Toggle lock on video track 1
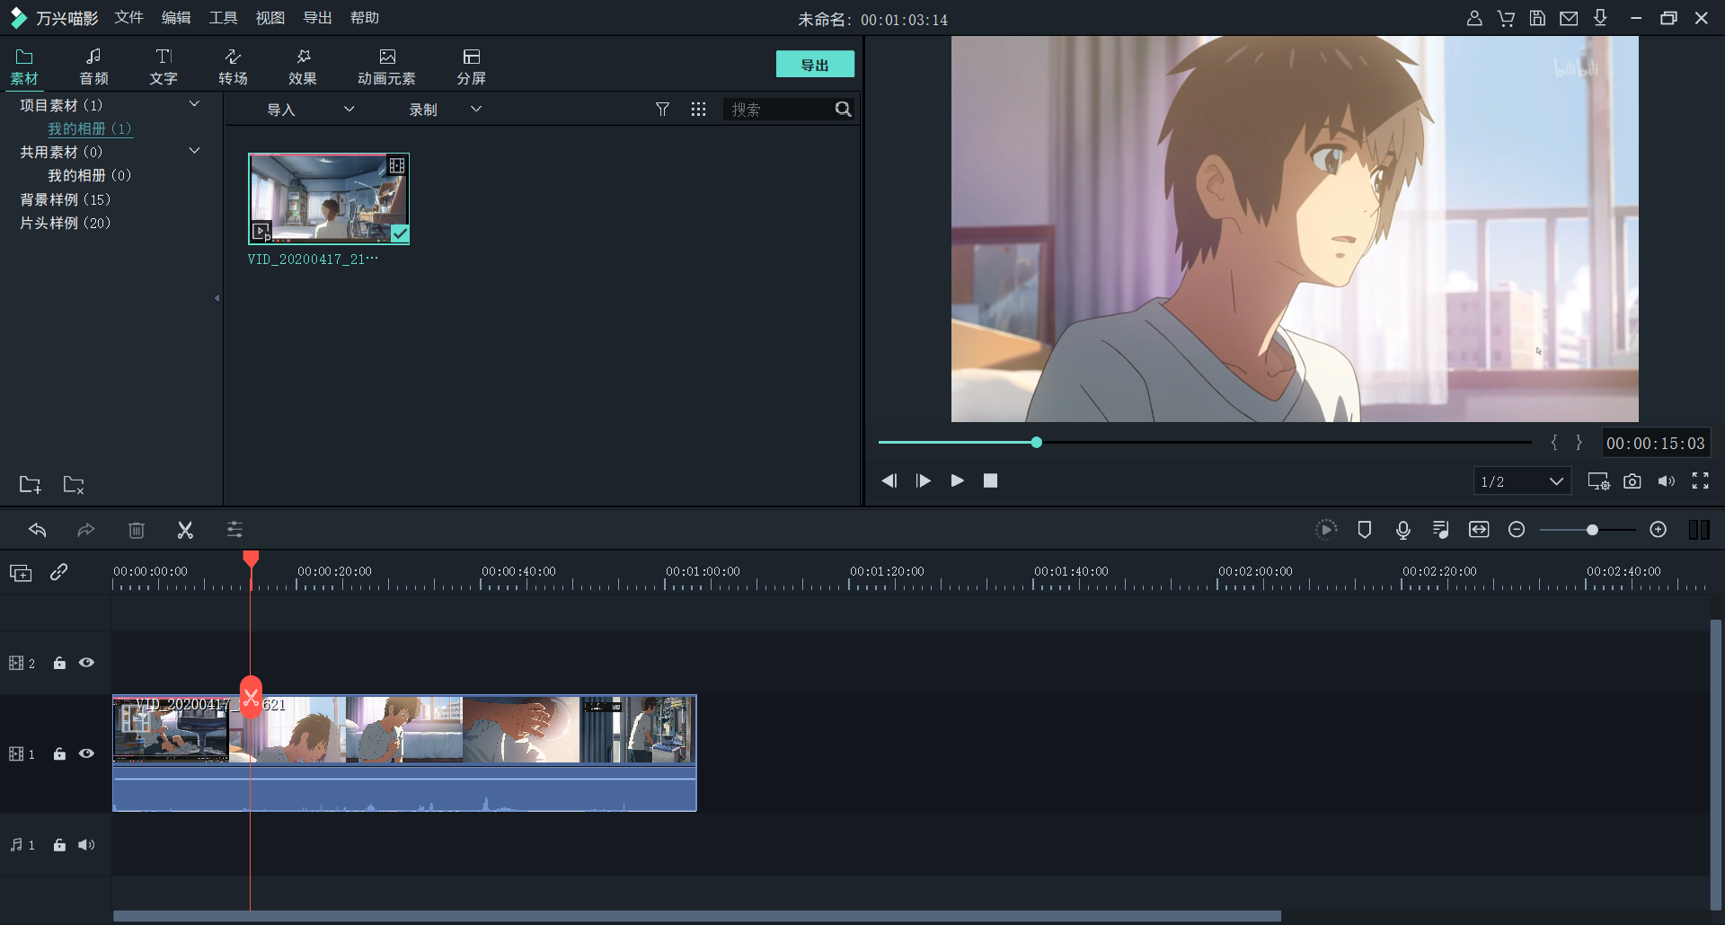Viewport: 1725px width, 925px height. (59, 753)
